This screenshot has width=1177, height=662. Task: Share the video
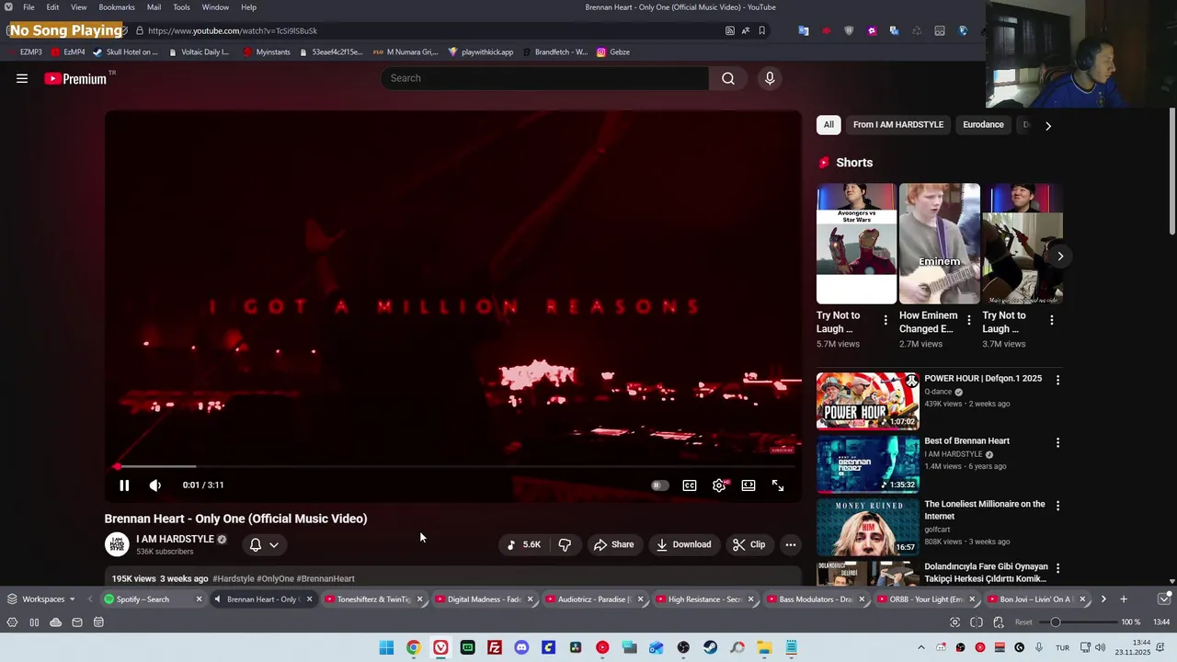[x=613, y=544]
